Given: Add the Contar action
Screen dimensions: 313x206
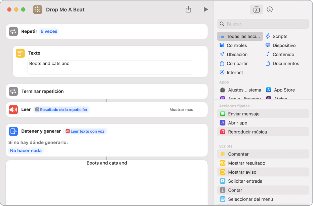Looking at the screenshot, I should point(263,190).
